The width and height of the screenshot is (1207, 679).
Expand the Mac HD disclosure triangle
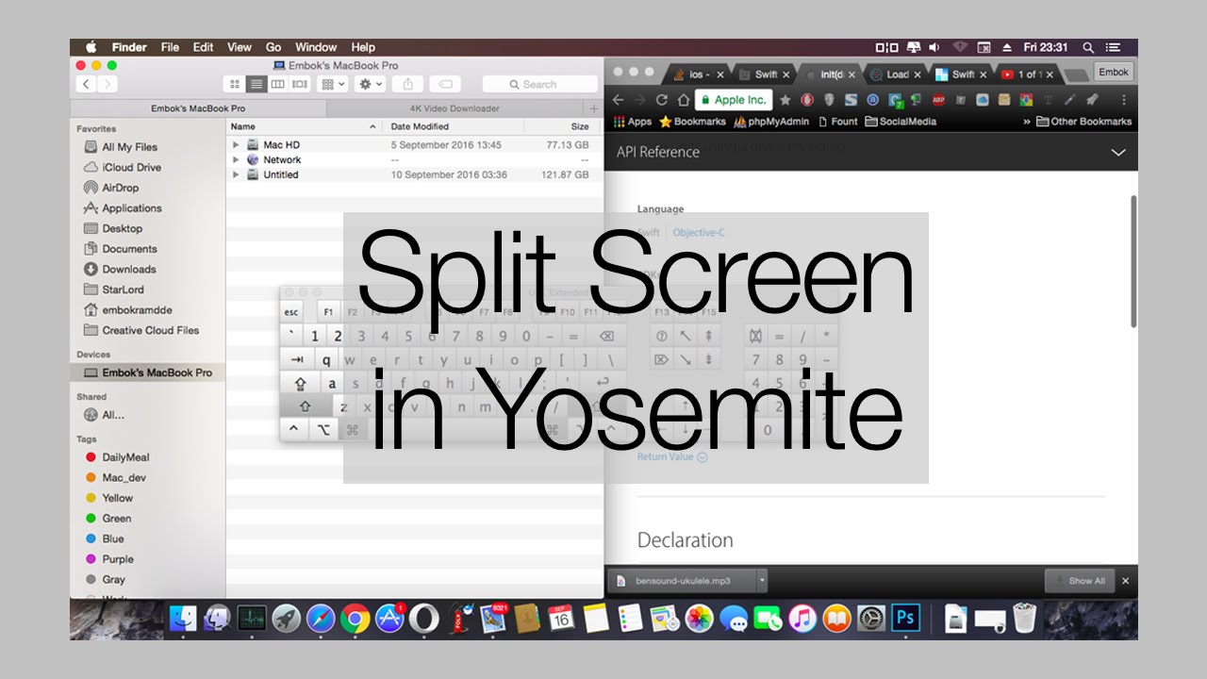[x=236, y=145]
